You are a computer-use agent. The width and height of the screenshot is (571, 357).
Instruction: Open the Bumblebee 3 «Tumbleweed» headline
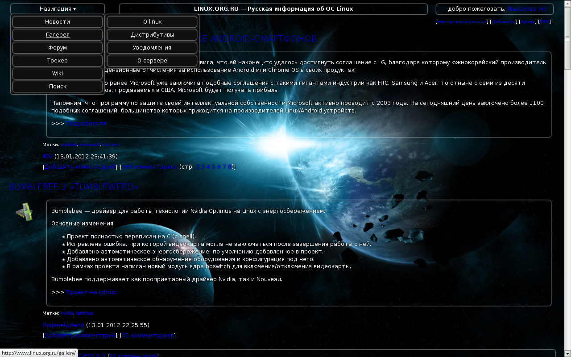click(x=74, y=187)
